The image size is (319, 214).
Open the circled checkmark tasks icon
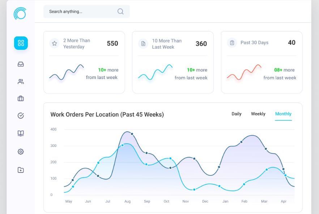coord(21,115)
